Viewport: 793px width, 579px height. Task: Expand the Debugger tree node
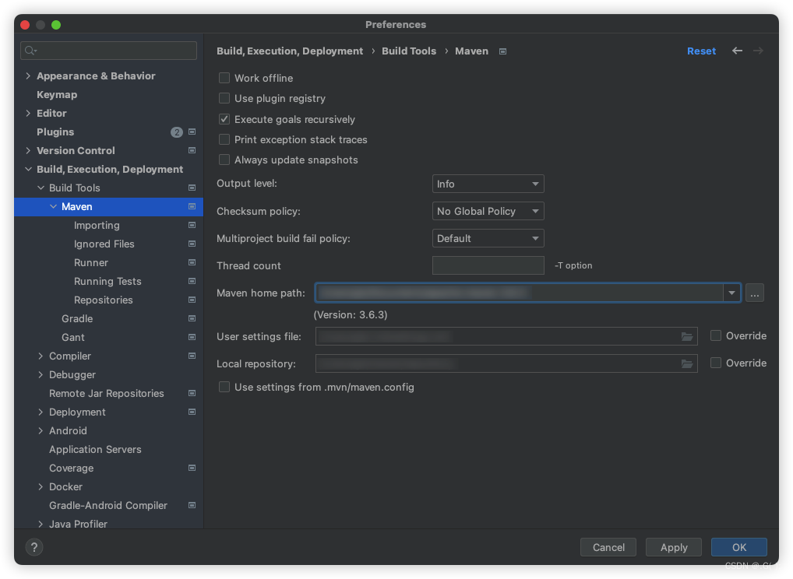click(41, 375)
